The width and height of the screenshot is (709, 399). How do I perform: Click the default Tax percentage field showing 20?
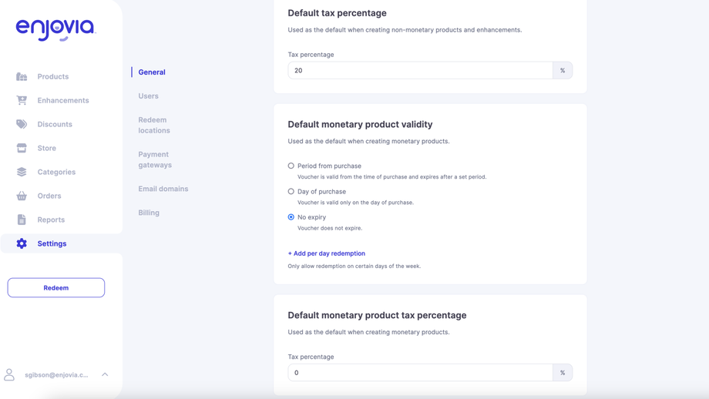pos(420,70)
